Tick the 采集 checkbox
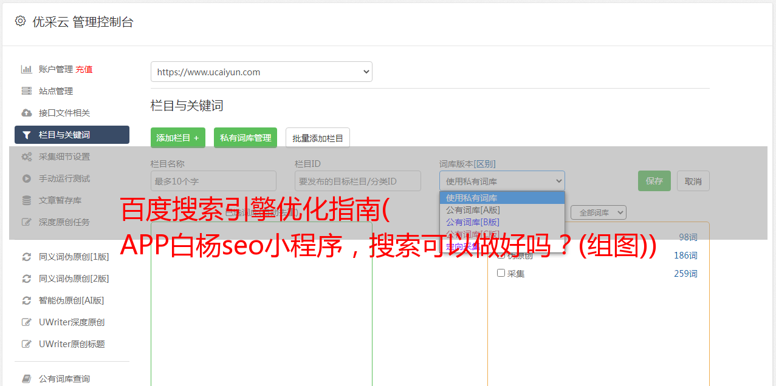Image resolution: width=776 pixels, height=386 pixels. pyautogui.click(x=501, y=273)
